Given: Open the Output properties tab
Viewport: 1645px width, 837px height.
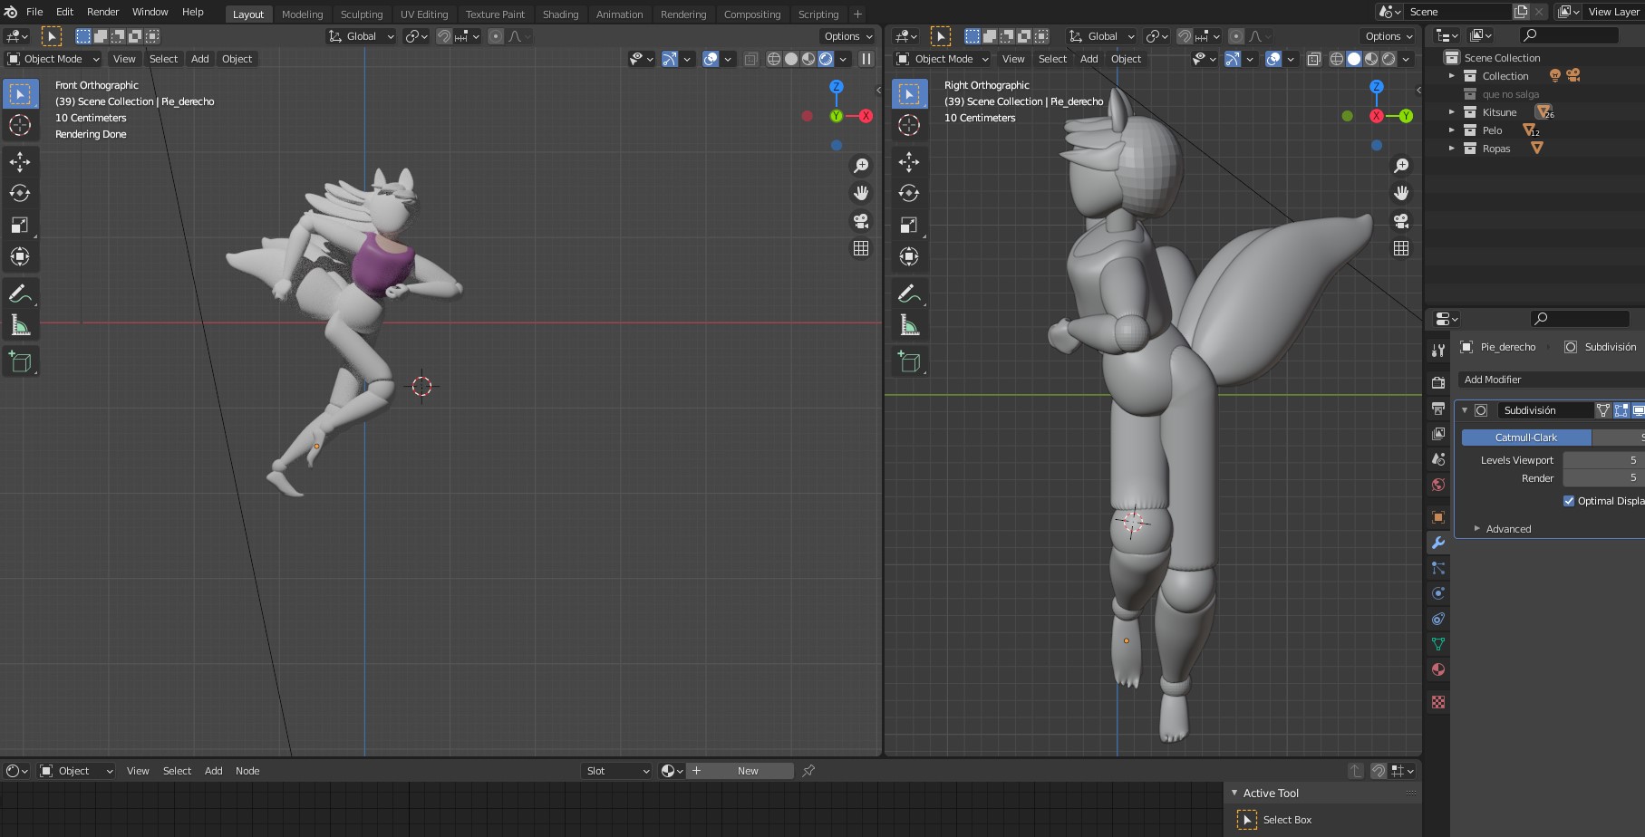Looking at the screenshot, I should (x=1438, y=409).
